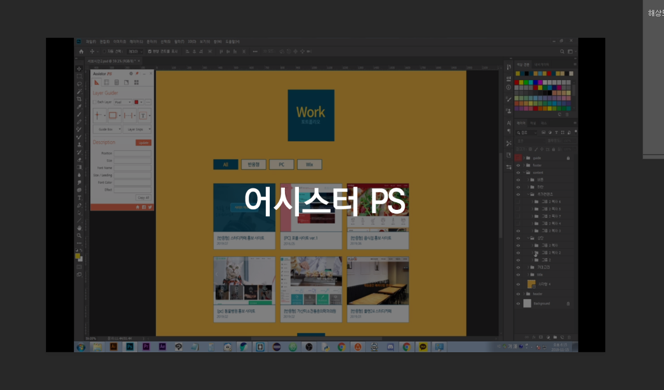Open KakaoTalk from the taskbar
Image resolution: width=664 pixels, height=390 pixels.
click(x=423, y=347)
